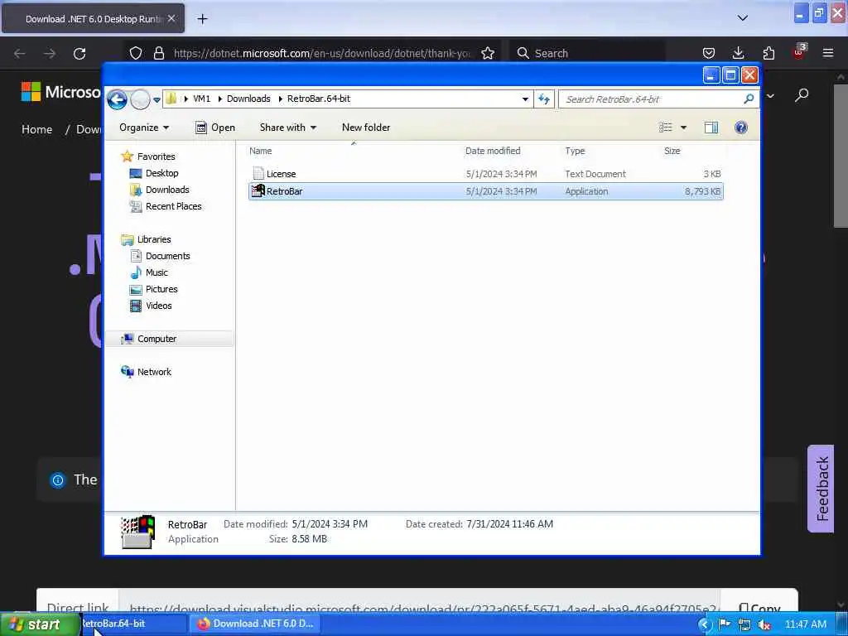
Task: Open Firefox downloads panel
Action: pyautogui.click(x=738, y=53)
